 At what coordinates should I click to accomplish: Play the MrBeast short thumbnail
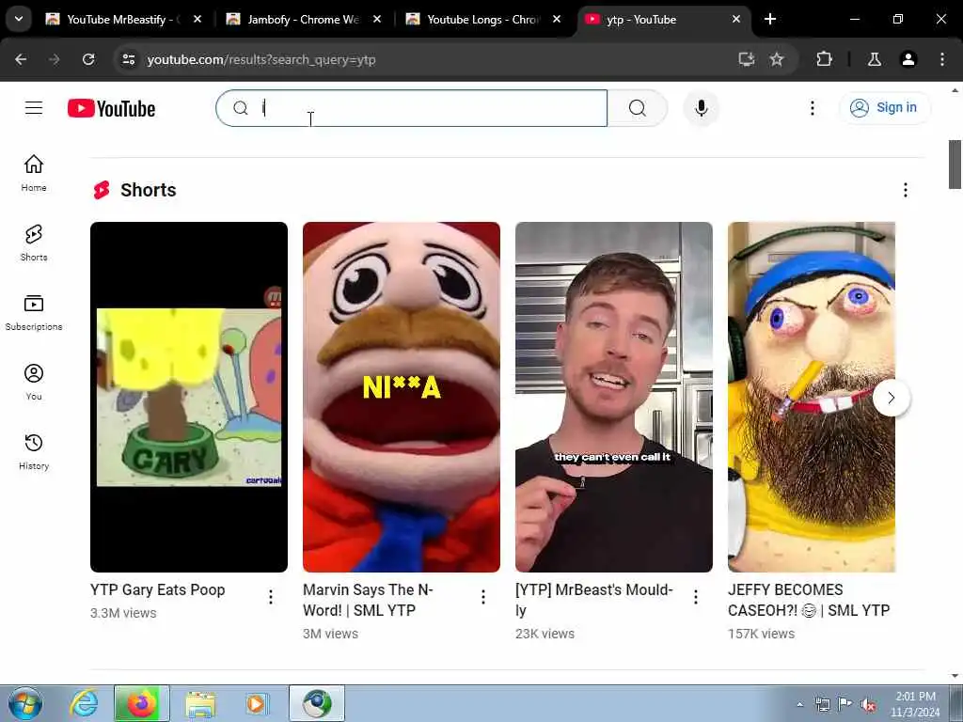tap(613, 398)
